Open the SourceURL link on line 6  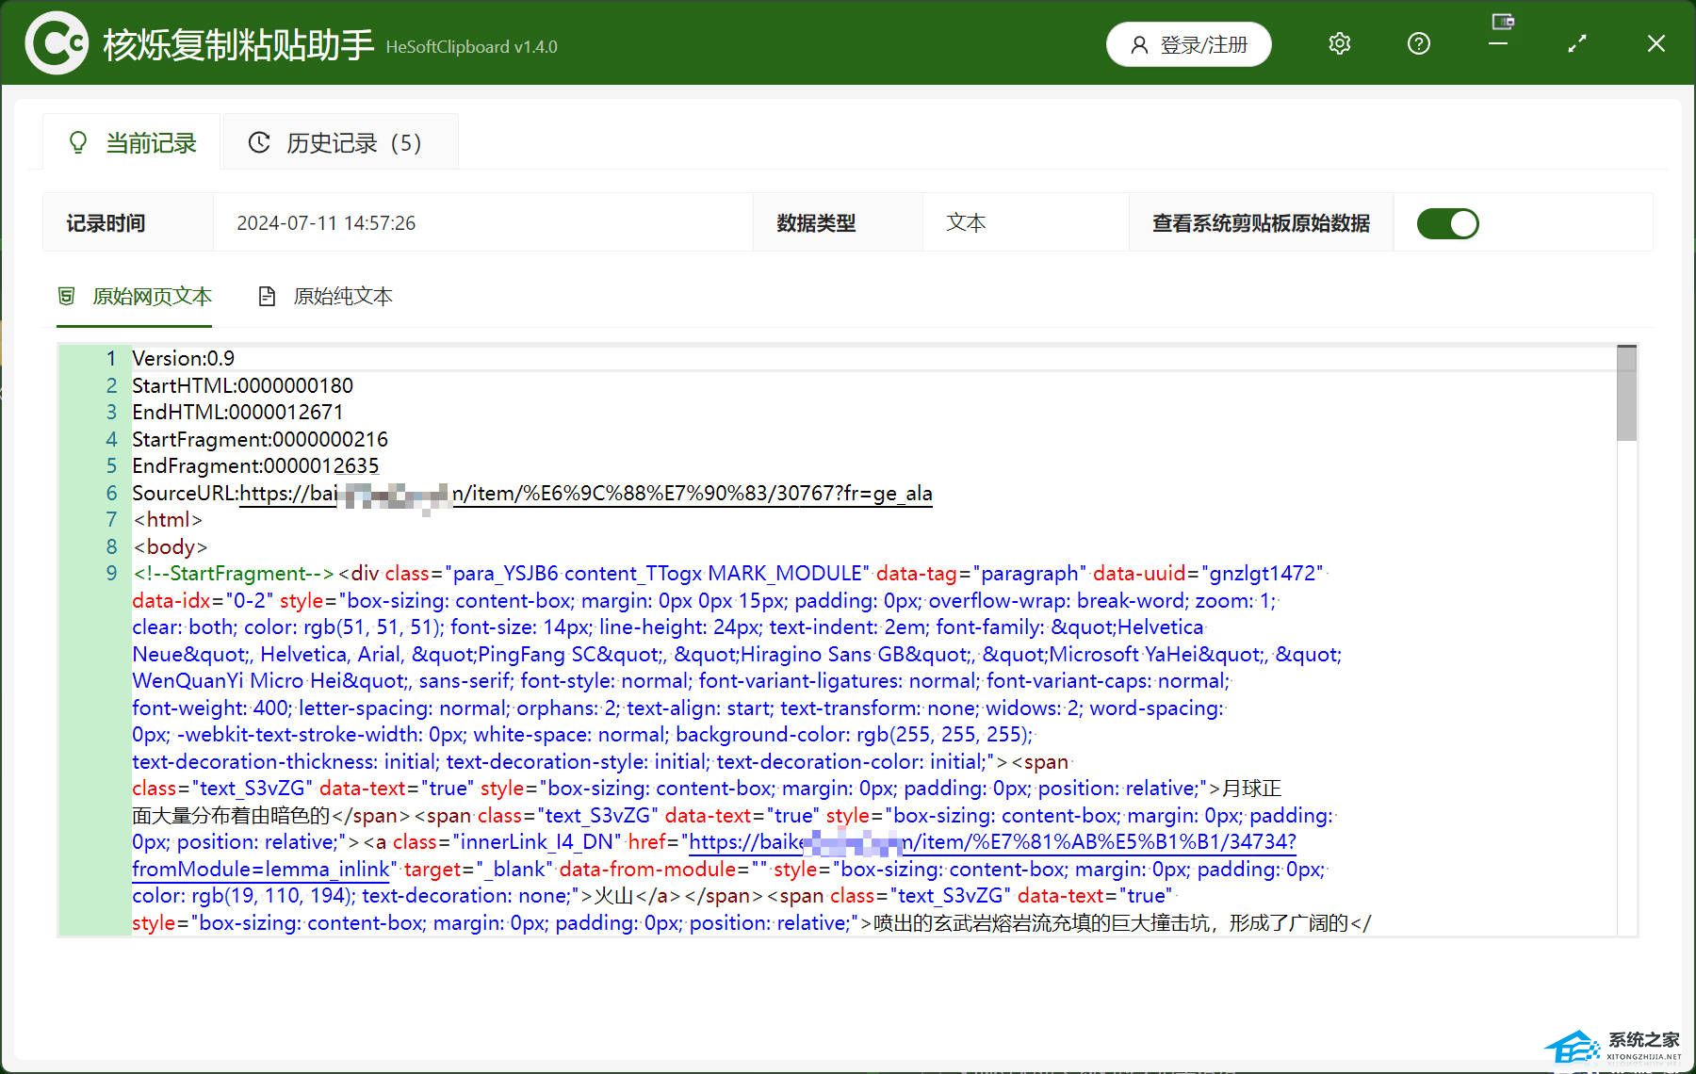point(585,494)
